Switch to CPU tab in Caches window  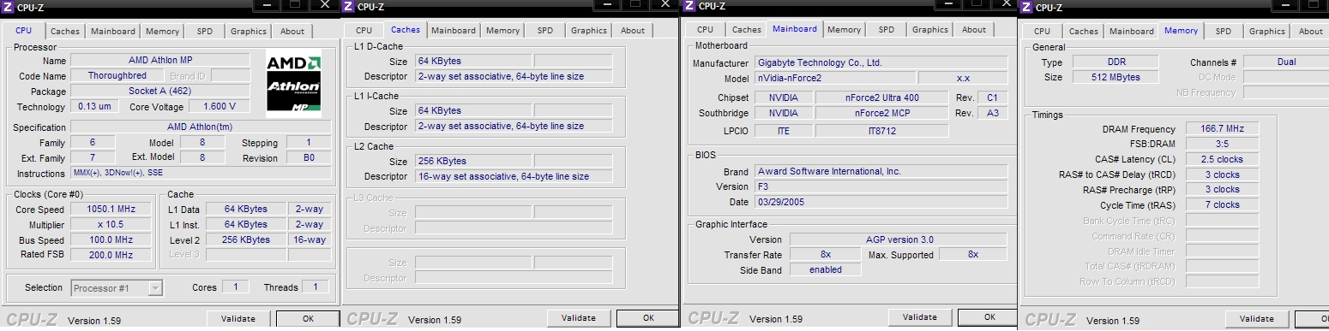(x=364, y=31)
